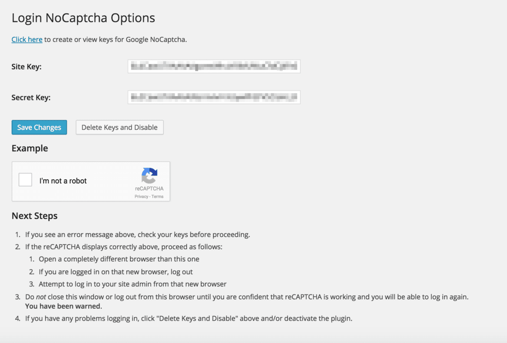This screenshot has width=507, height=343.
Task: Click the "Secret Key:" label
Action: point(31,97)
